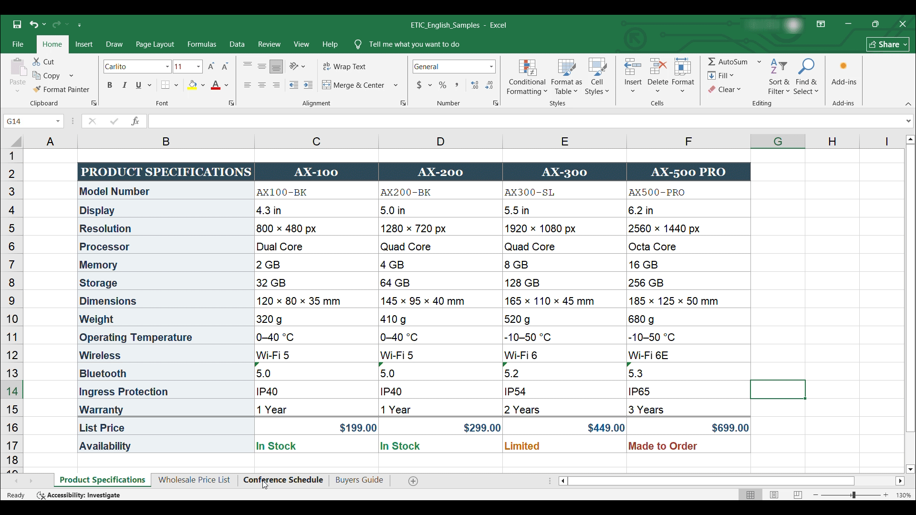This screenshot has height=515, width=916.
Task: Open Cell Styles gallery
Action: pyautogui.click(x=597, y=77)
